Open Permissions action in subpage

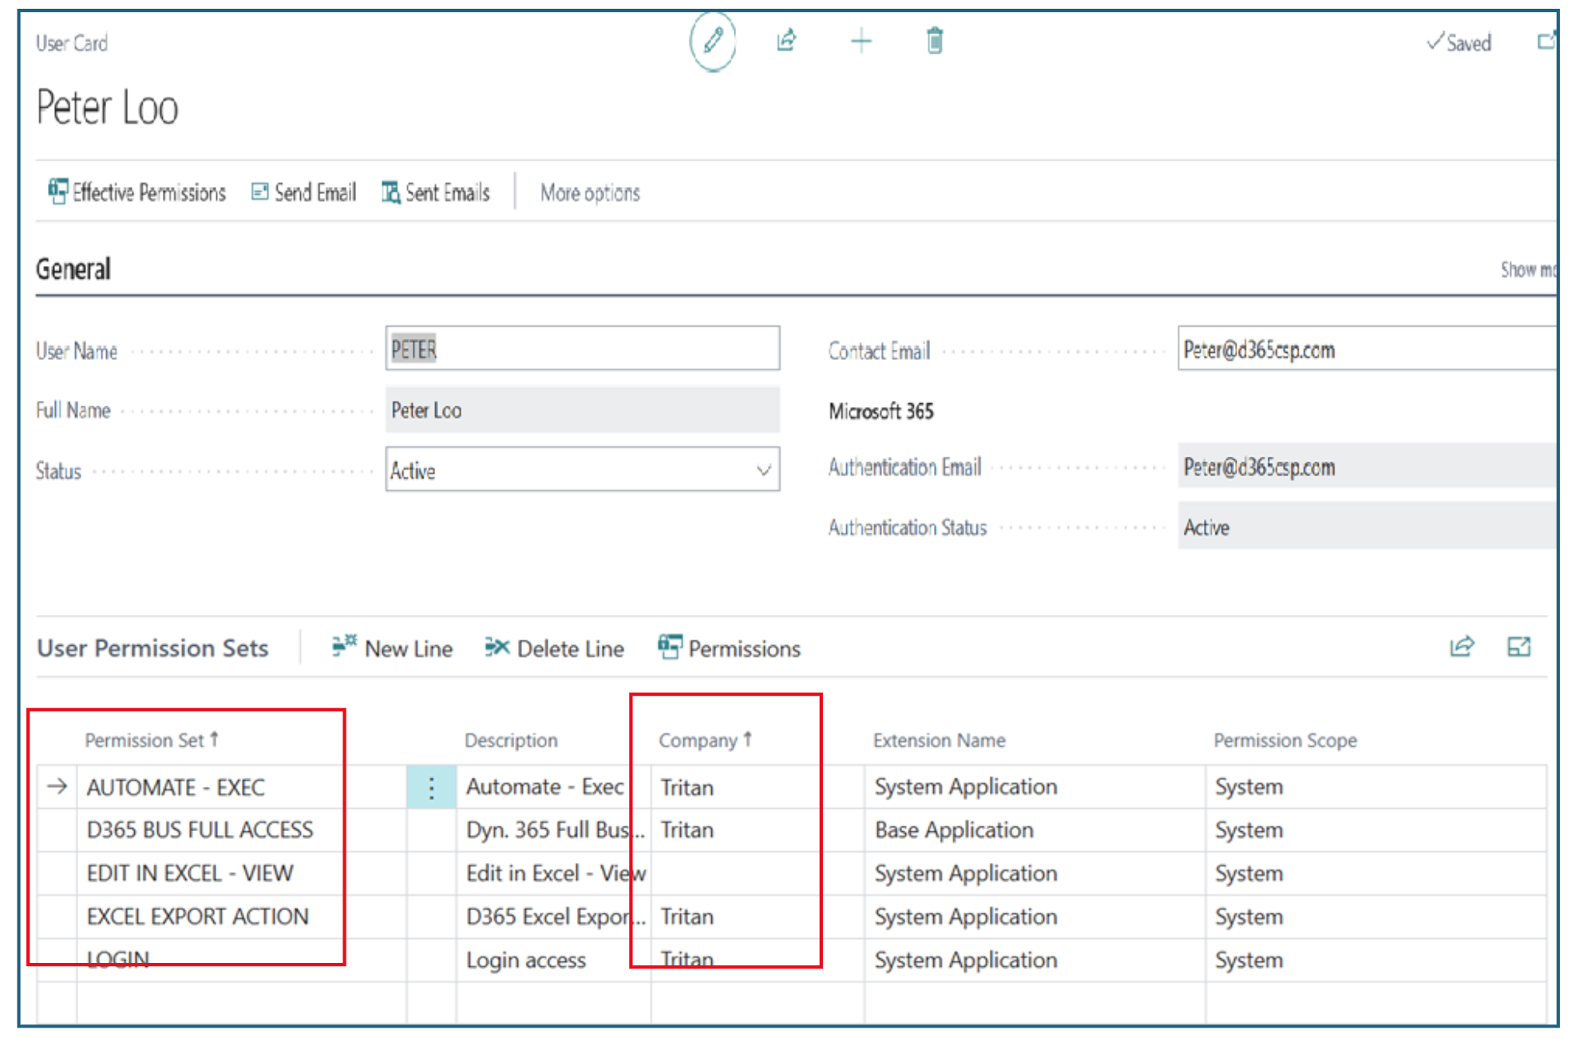point(730,648)
